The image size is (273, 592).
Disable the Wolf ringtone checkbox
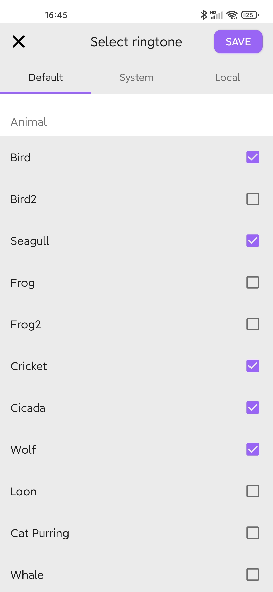[x=253, y=449]
